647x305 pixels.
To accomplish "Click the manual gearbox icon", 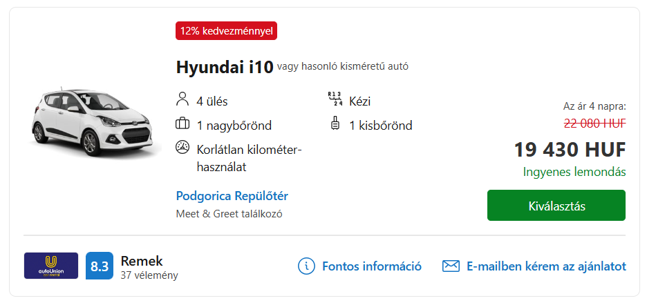I will click(335, 99).
